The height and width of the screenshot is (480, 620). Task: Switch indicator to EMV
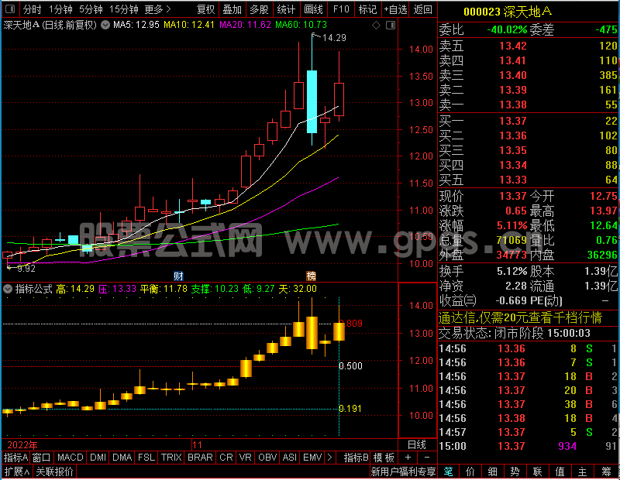point(312,458)
